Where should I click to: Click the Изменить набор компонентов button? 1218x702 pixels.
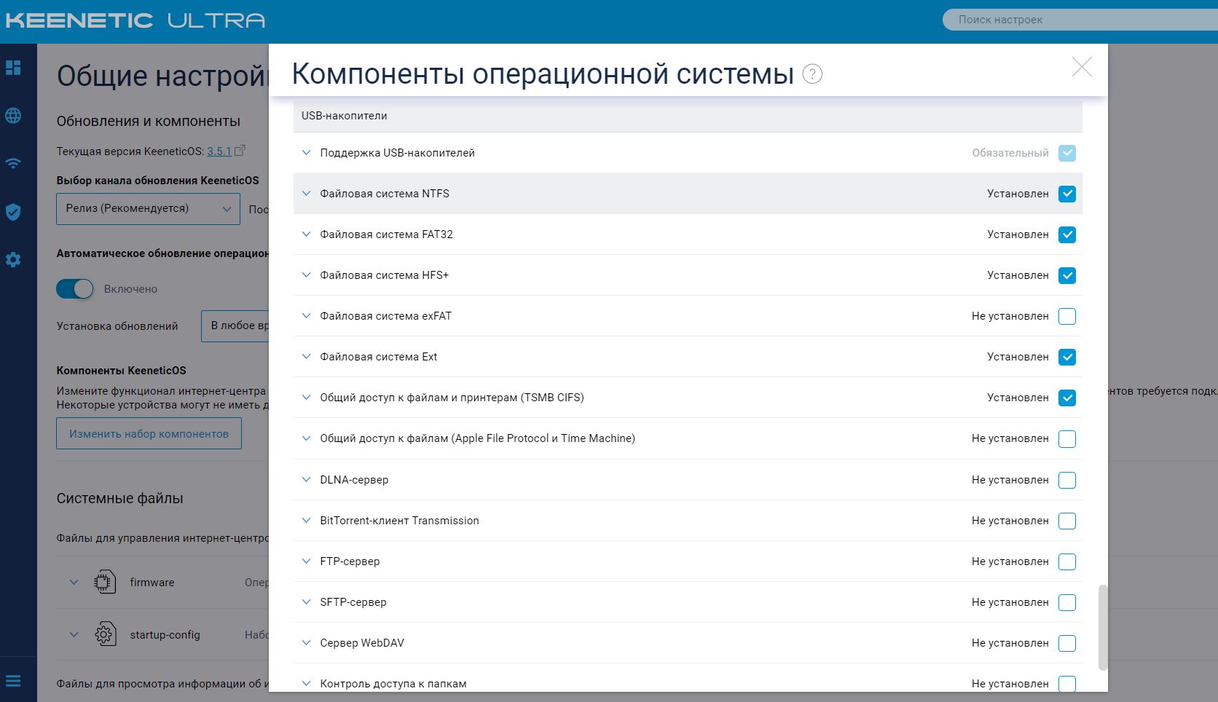tap(149, 434)
